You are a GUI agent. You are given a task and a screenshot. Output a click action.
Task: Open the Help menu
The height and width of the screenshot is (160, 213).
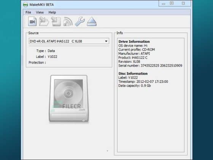pyautogui.click(x=52, y=12)
